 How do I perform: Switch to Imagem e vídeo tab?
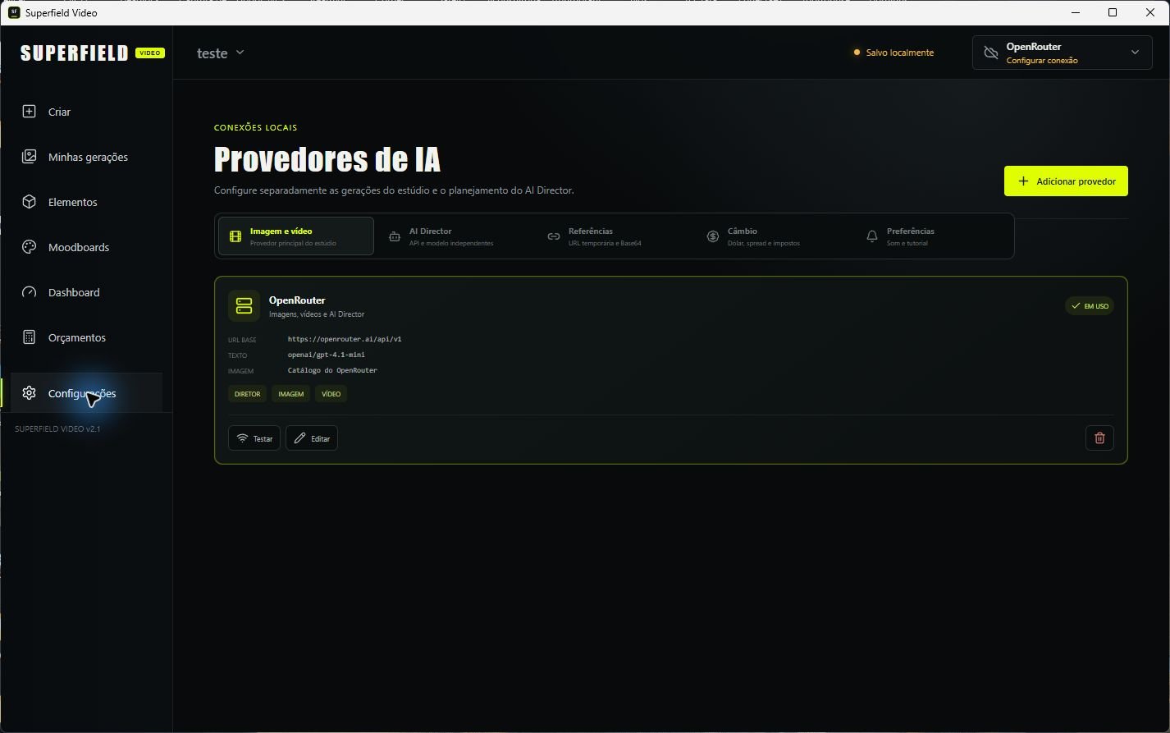[296, 236]
